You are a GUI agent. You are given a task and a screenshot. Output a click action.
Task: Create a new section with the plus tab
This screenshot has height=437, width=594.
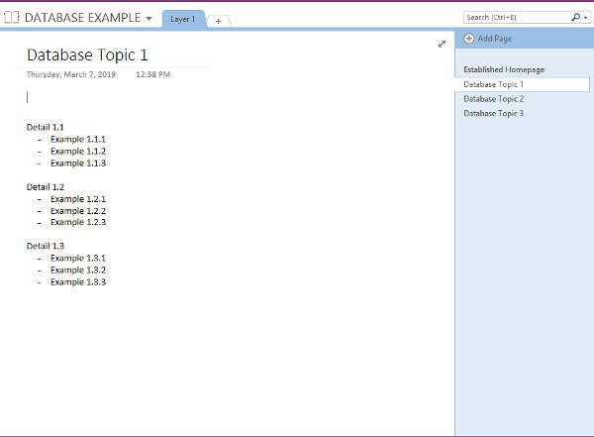pos(218,21)
